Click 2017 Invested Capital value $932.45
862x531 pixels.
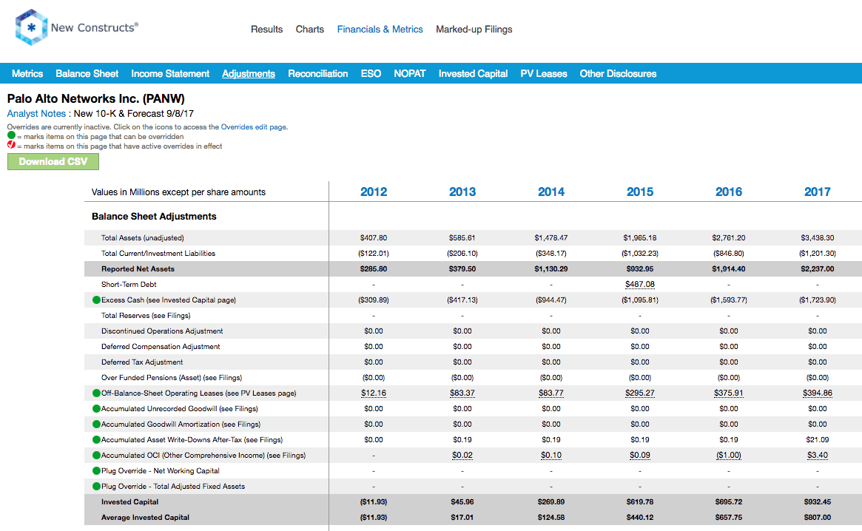[x=818, y=502]
